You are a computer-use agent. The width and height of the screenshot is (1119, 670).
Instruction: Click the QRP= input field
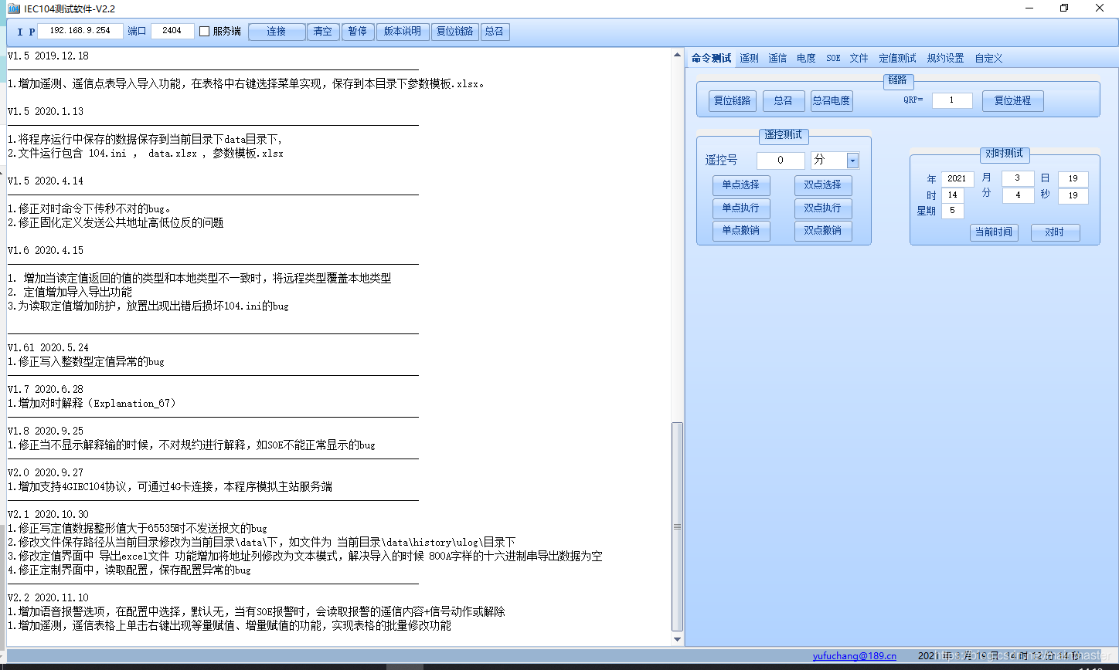pos(952,100)
